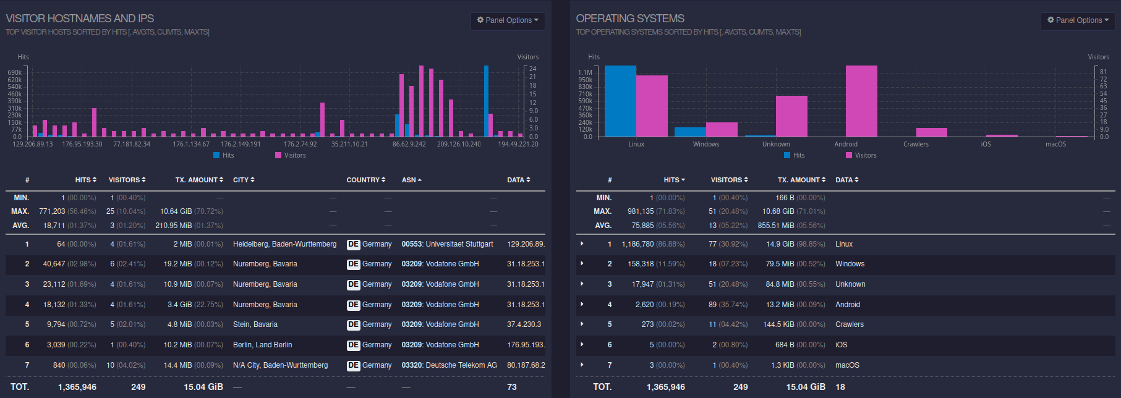Toggle Visitors legend in hostnames chart
Screen dimensions: 1121x398
click(x=291, y=155)
